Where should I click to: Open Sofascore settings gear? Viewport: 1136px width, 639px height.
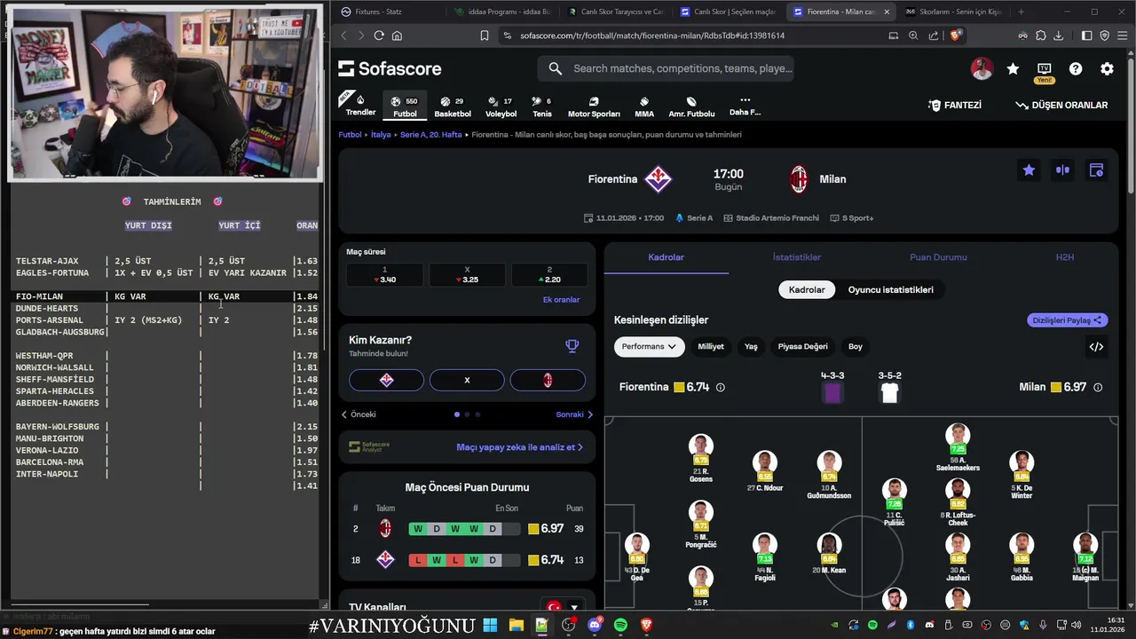pyautogui.click(x=1107, y=68)
